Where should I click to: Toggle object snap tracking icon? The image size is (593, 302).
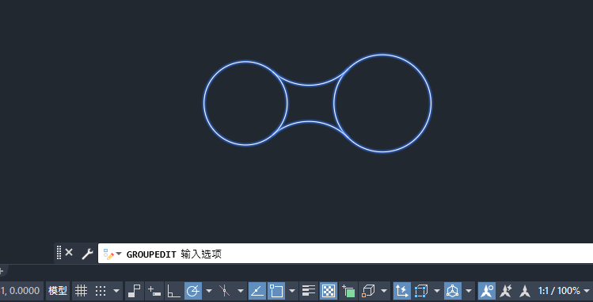(257, 291)
